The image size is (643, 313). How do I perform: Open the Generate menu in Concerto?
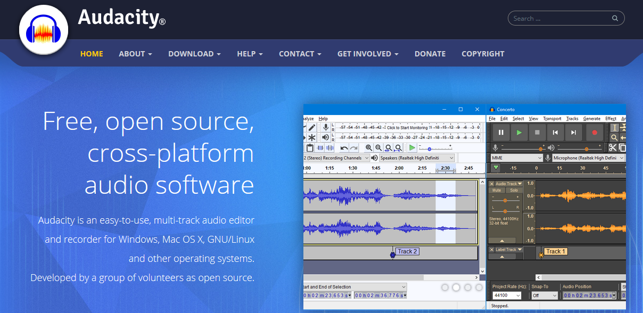click(x=591, y=119)
